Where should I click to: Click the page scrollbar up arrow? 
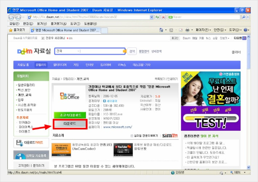[249, 37]
